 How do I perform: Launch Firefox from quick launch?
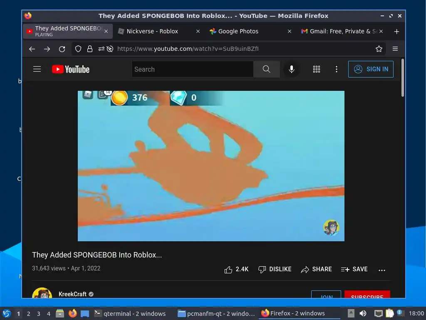72,314
